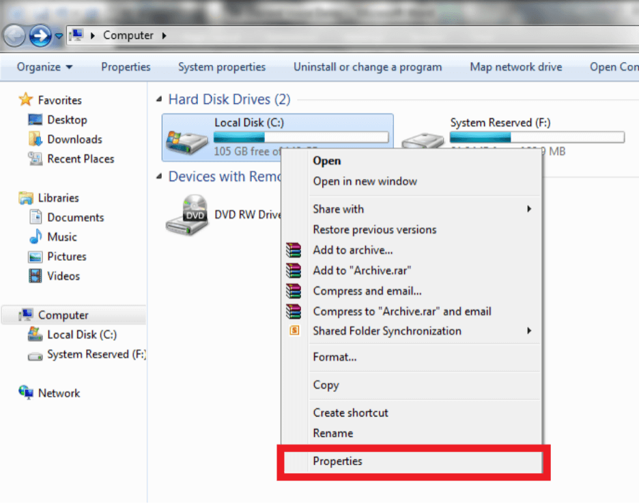Click the Shared Folder Synchronization icon
Screen dimensions: 639x504
click(294, 331)
